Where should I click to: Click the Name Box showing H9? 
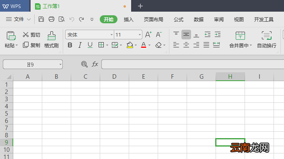coord(33,64)
